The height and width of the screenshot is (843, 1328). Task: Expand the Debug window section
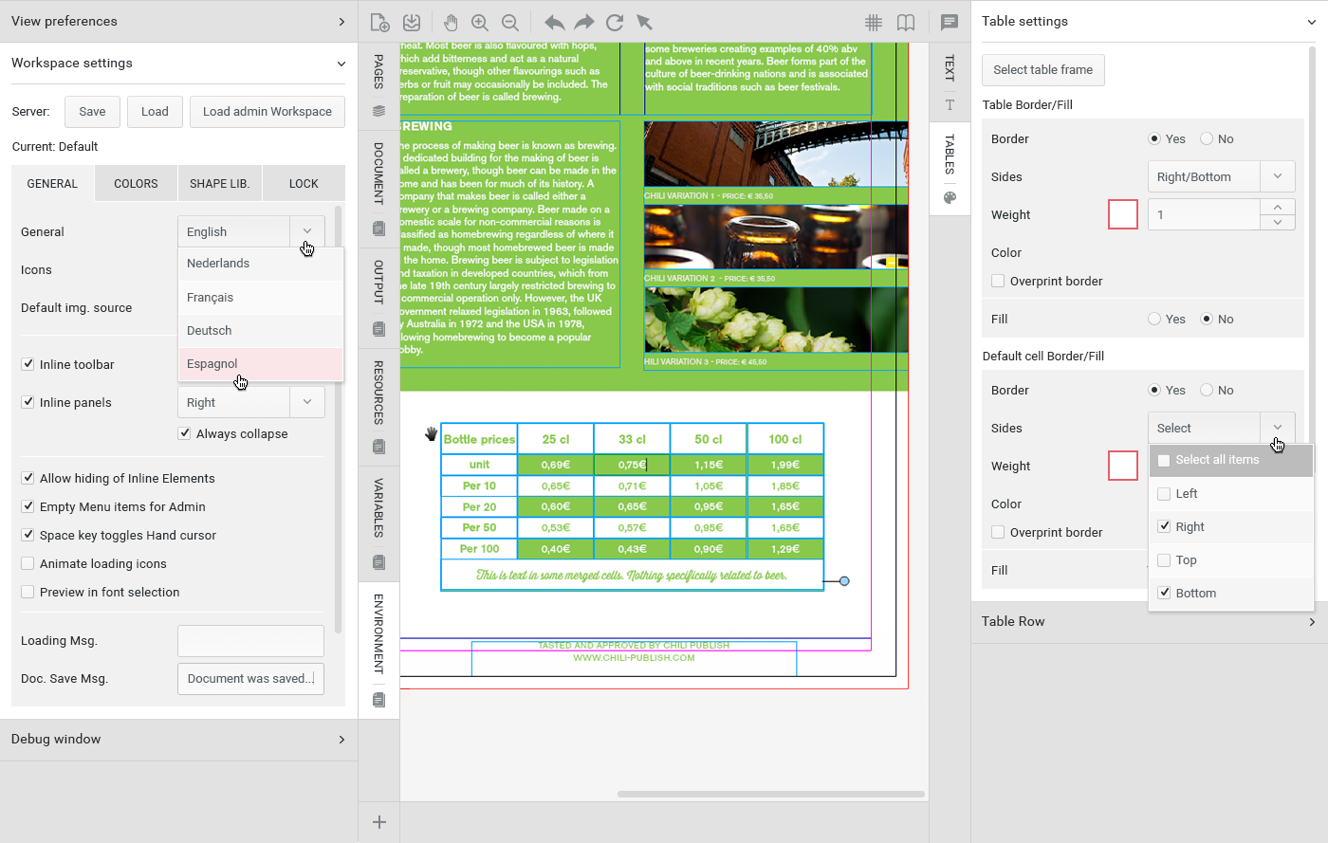(x=178, y=740)
